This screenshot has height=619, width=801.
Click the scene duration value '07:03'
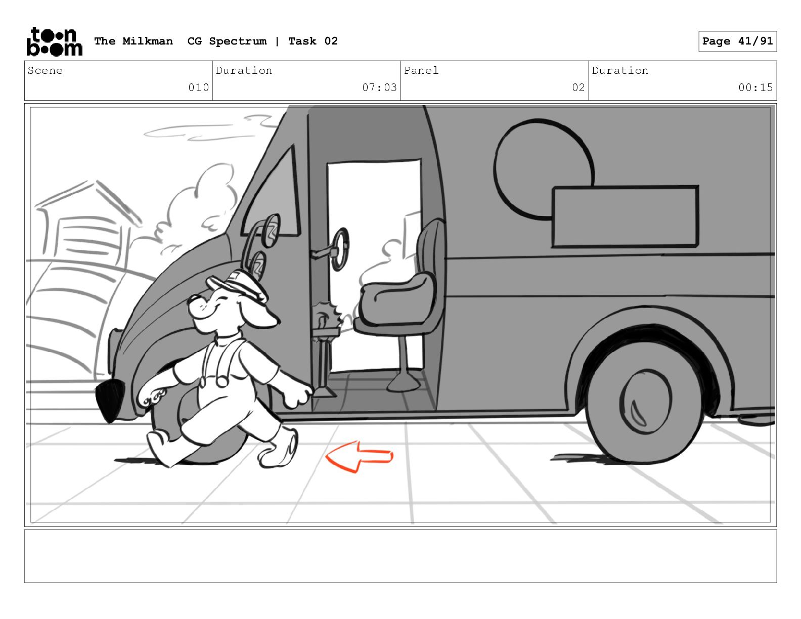379,87
